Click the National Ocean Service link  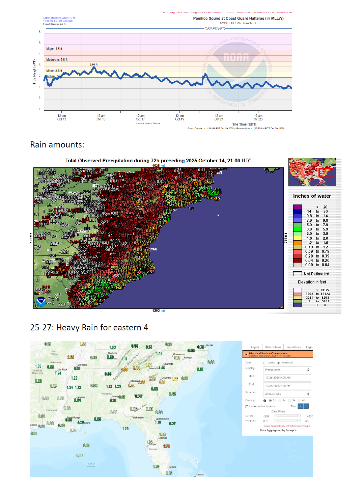click(x=148, y=124)
